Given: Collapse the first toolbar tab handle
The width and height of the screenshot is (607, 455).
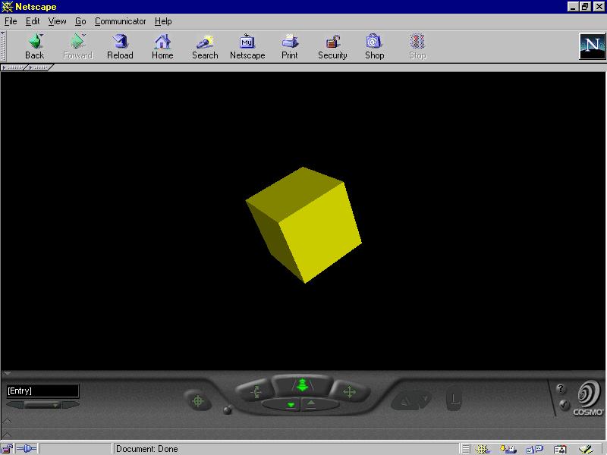Looking at the screenshot, I should 14,67.
